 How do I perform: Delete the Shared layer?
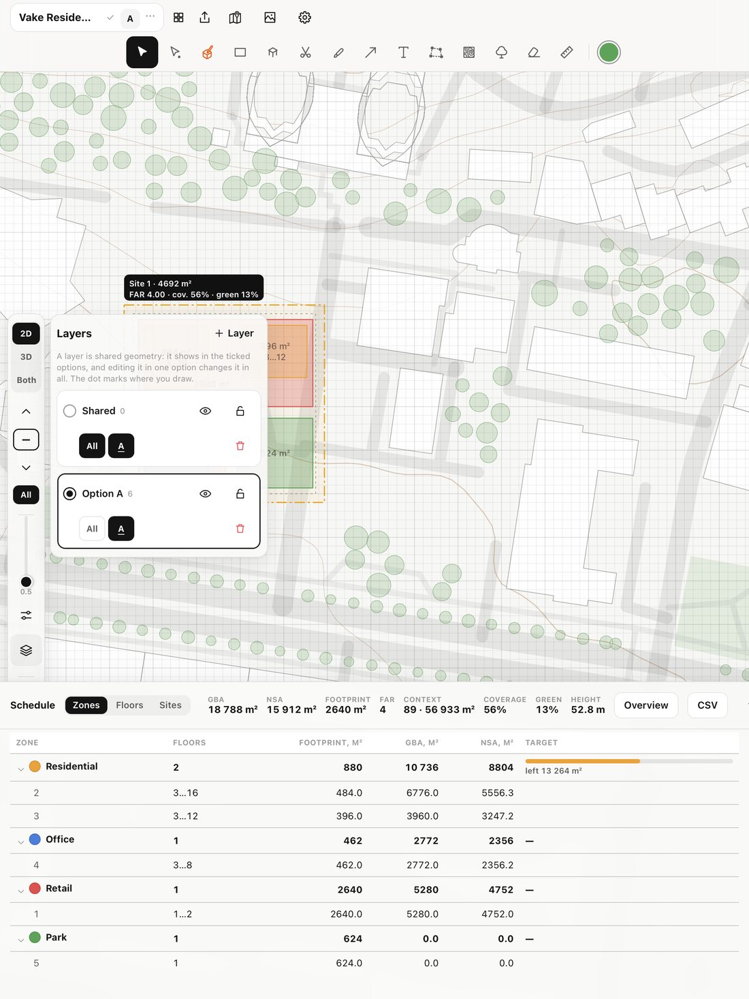point(240,446)
